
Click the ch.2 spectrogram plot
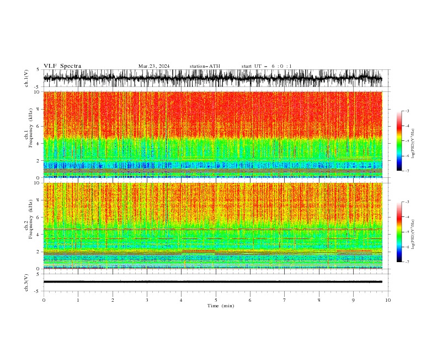point(213,226)
